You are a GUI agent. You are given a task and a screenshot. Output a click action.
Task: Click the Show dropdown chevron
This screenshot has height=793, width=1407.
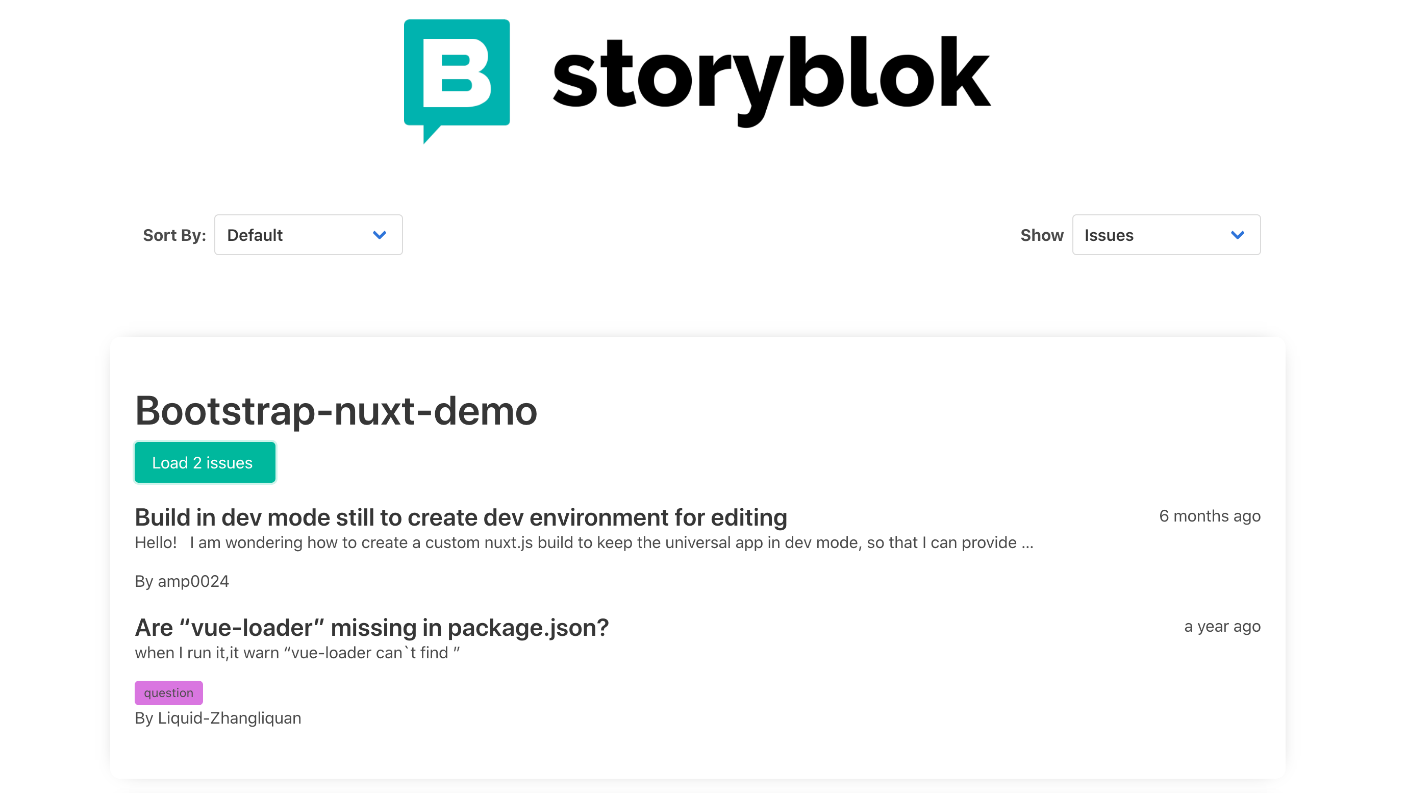pos(1238,235)
